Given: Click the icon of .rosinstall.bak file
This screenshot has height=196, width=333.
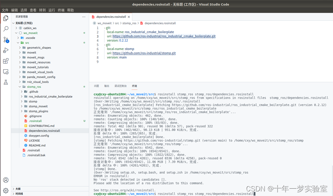Looking at the screenshot, I should click(x=24, y=155).
